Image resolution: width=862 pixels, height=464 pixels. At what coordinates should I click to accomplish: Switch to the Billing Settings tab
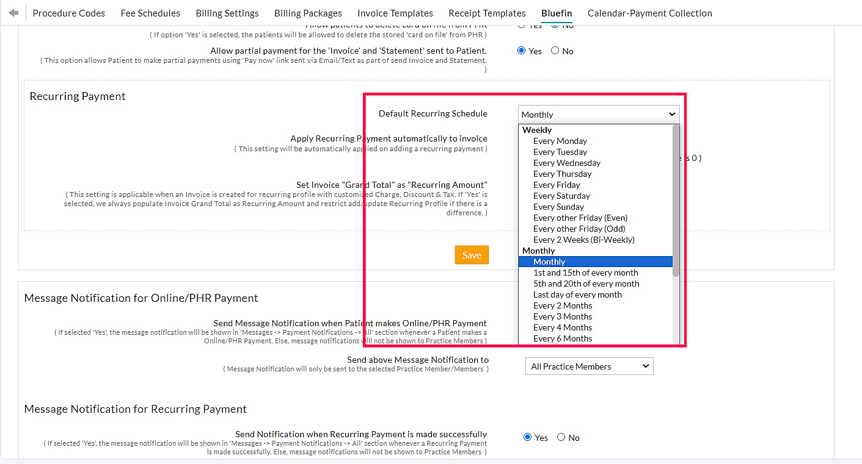point(227,13)
